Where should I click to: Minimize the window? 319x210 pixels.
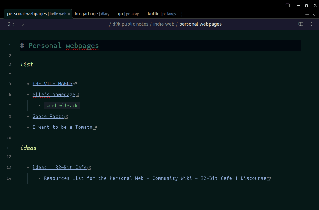[x=298, y=5]
